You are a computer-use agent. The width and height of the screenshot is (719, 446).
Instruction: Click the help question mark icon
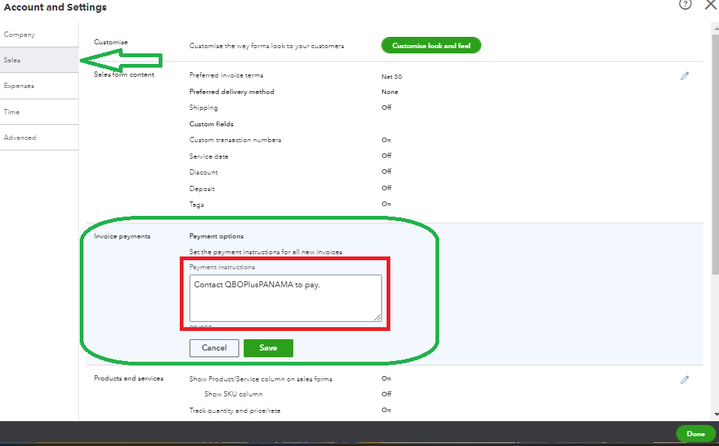[x=685, y=5]
